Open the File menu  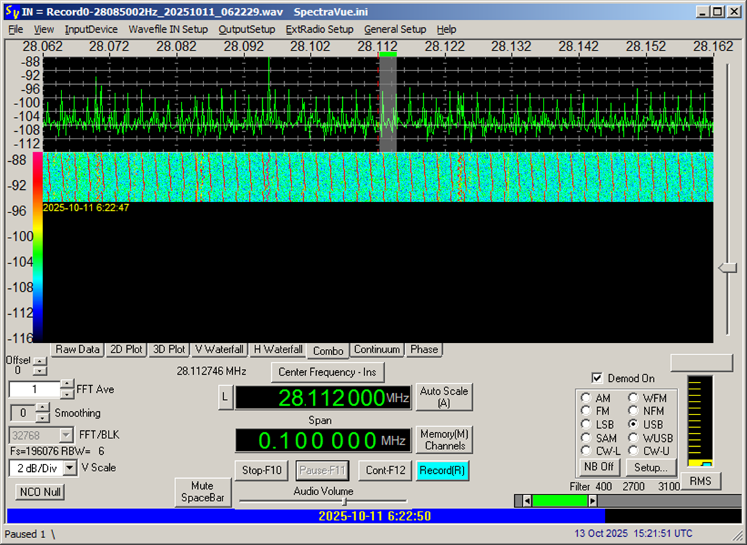coord(15,29)
